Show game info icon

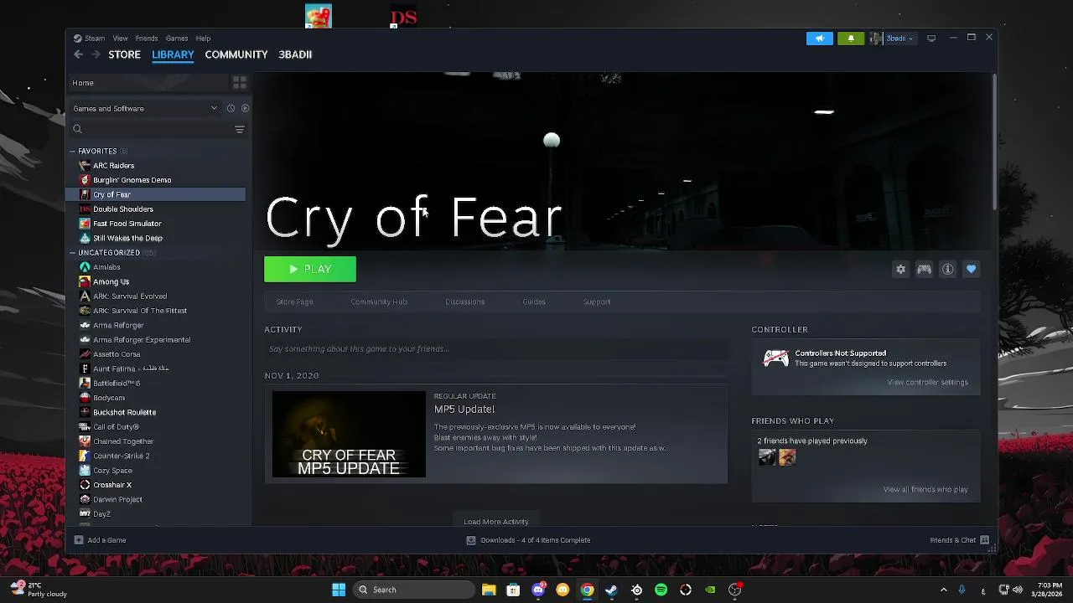[x=947, y=270]
